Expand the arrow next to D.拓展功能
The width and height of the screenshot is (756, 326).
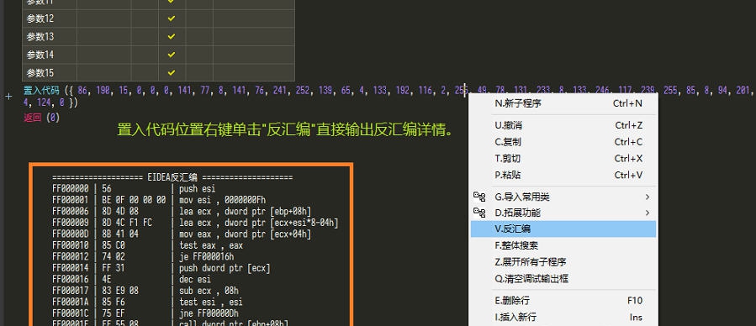648,213
